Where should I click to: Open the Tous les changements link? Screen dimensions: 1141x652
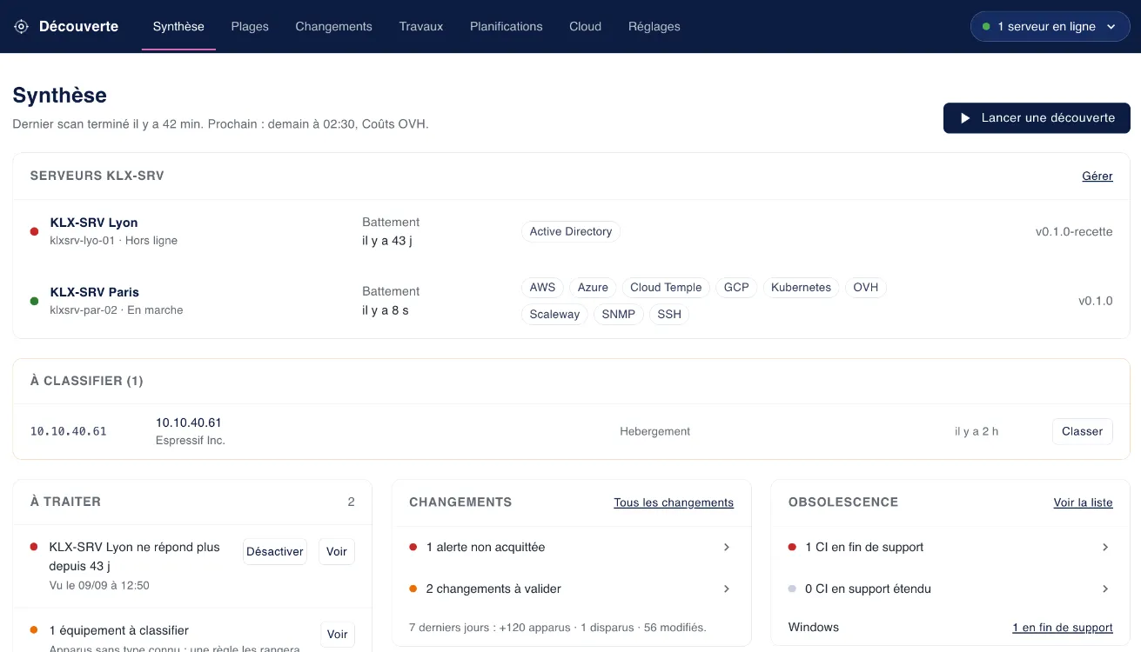(674, 502)
